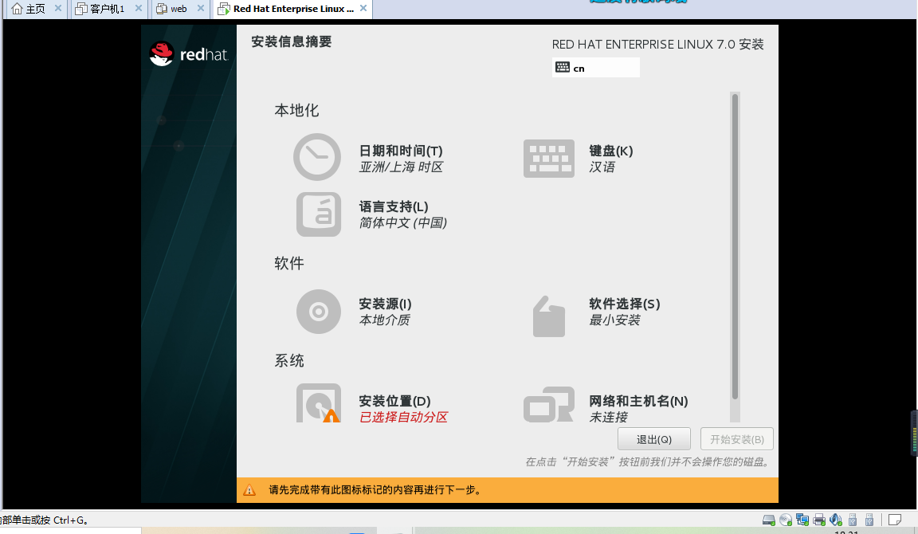The width and height of the screenshot is (918, 534).
Task: Click the 退出(Q) quit button
Action: click(x=654, y=439)
